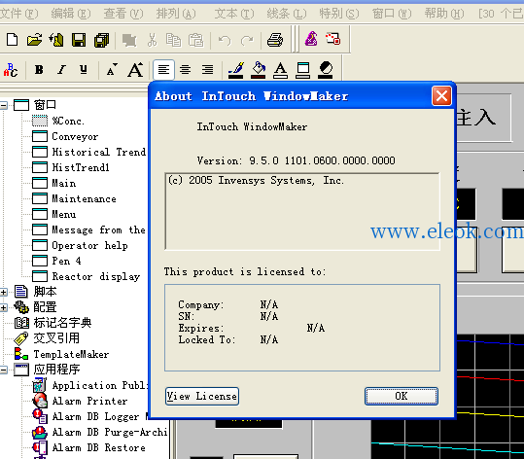
Task: Open the 排列(A) menu
Action: [x=176, y=14]
